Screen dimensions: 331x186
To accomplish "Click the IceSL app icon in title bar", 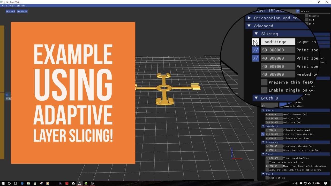I will [x=2, y=2].
